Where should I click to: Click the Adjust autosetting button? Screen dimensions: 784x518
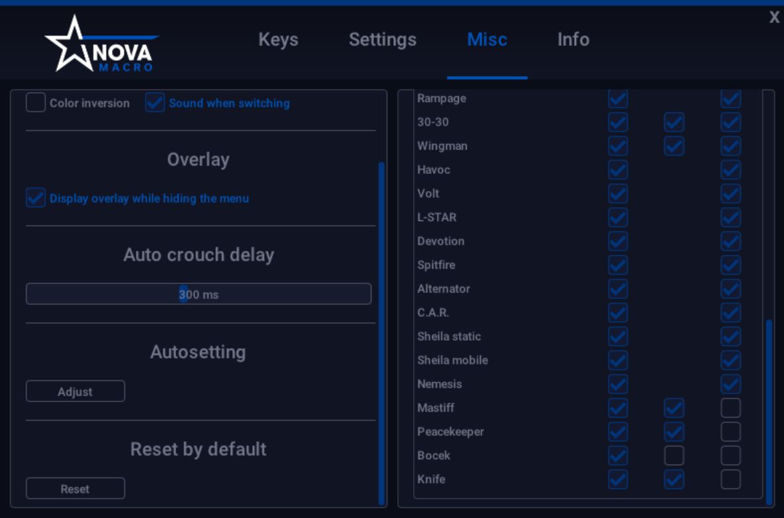[x=75, y=391]
